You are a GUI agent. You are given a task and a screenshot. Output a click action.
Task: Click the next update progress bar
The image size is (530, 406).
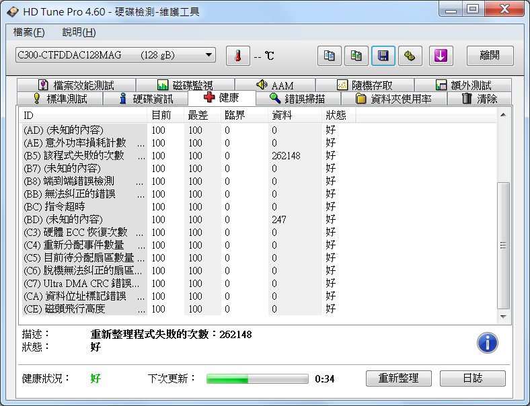[257, 378]
